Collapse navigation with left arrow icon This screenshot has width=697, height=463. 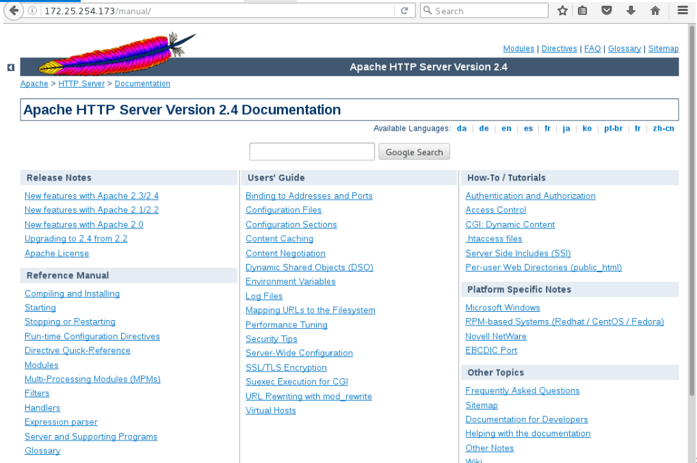[11, 68]
